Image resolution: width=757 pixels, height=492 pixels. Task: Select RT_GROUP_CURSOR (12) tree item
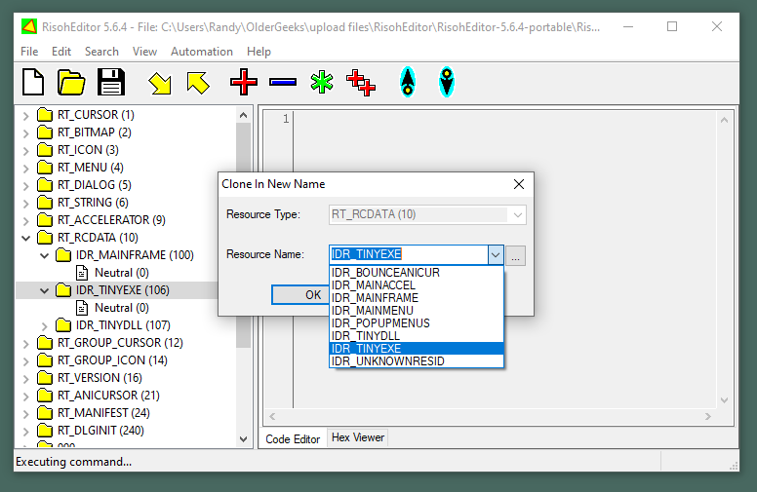click(x=120, y=343)
